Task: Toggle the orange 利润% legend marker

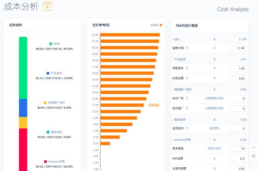Action: (161, 25)
